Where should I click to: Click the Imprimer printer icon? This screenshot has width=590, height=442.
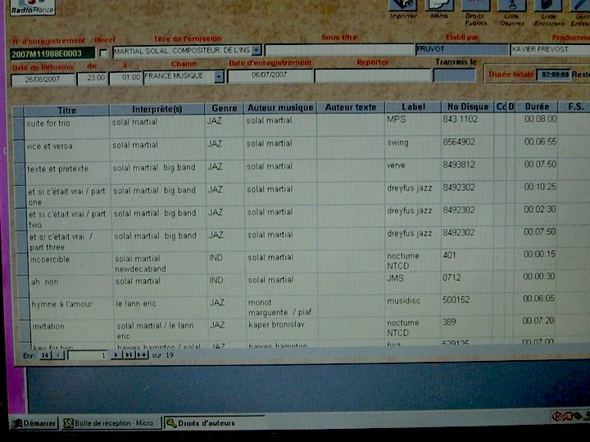click(402, 5)
